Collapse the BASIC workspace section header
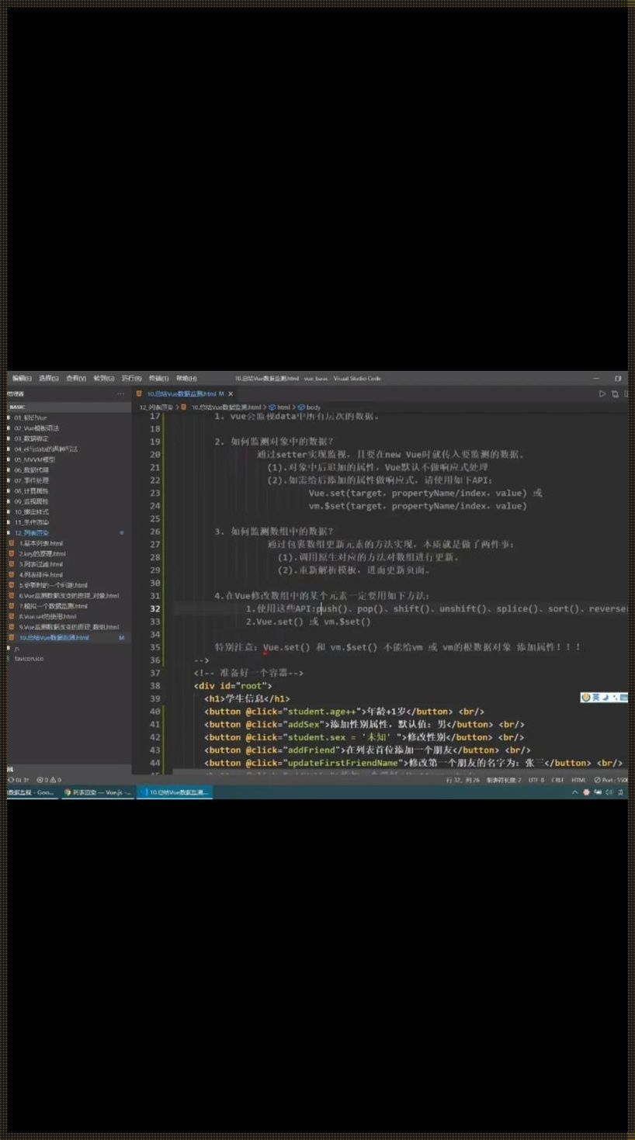The image size is (635, 1140). [17, 407]
